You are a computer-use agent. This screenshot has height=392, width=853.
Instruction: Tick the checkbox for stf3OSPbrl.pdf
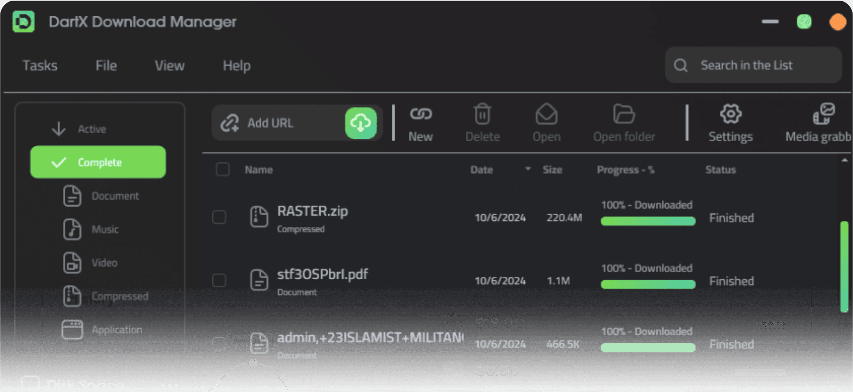point(219,280)
